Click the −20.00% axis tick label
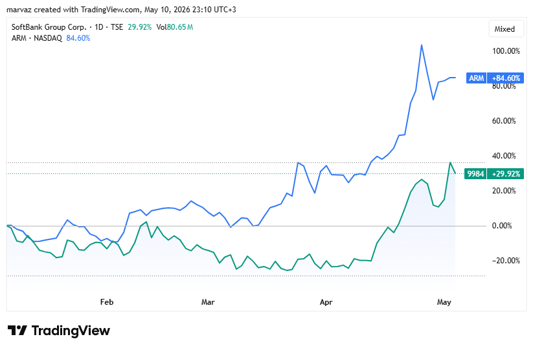The image size is (533, 350). click(x=506, y=261)
